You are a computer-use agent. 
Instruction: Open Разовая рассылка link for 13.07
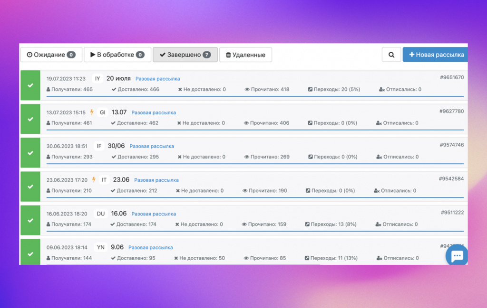[154, 112]
